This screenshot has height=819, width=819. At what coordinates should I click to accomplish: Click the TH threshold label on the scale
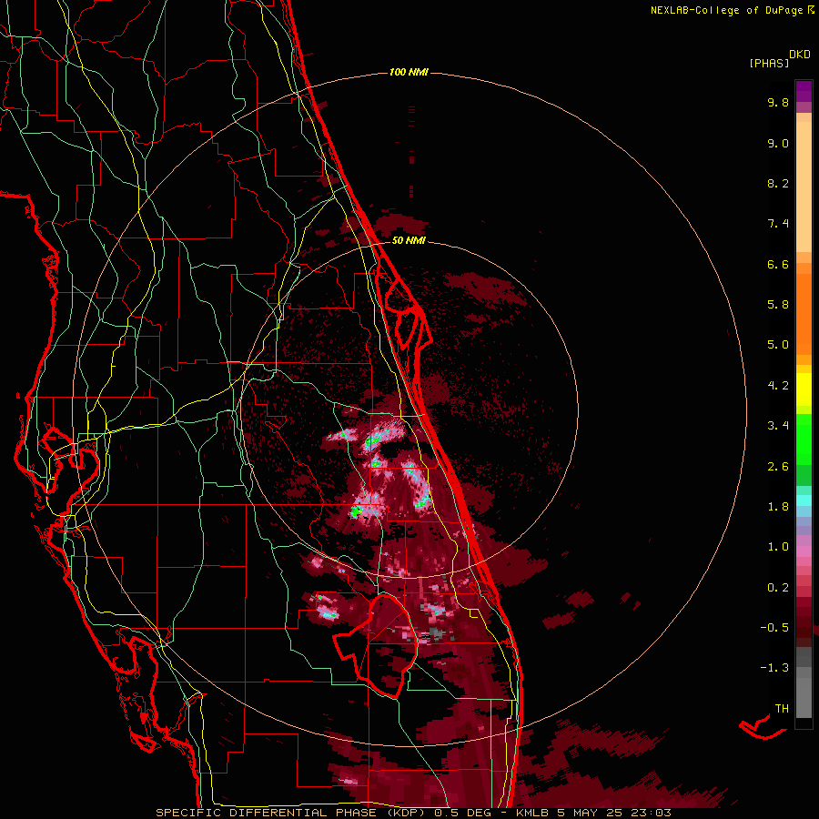click(x=782, y=709)
